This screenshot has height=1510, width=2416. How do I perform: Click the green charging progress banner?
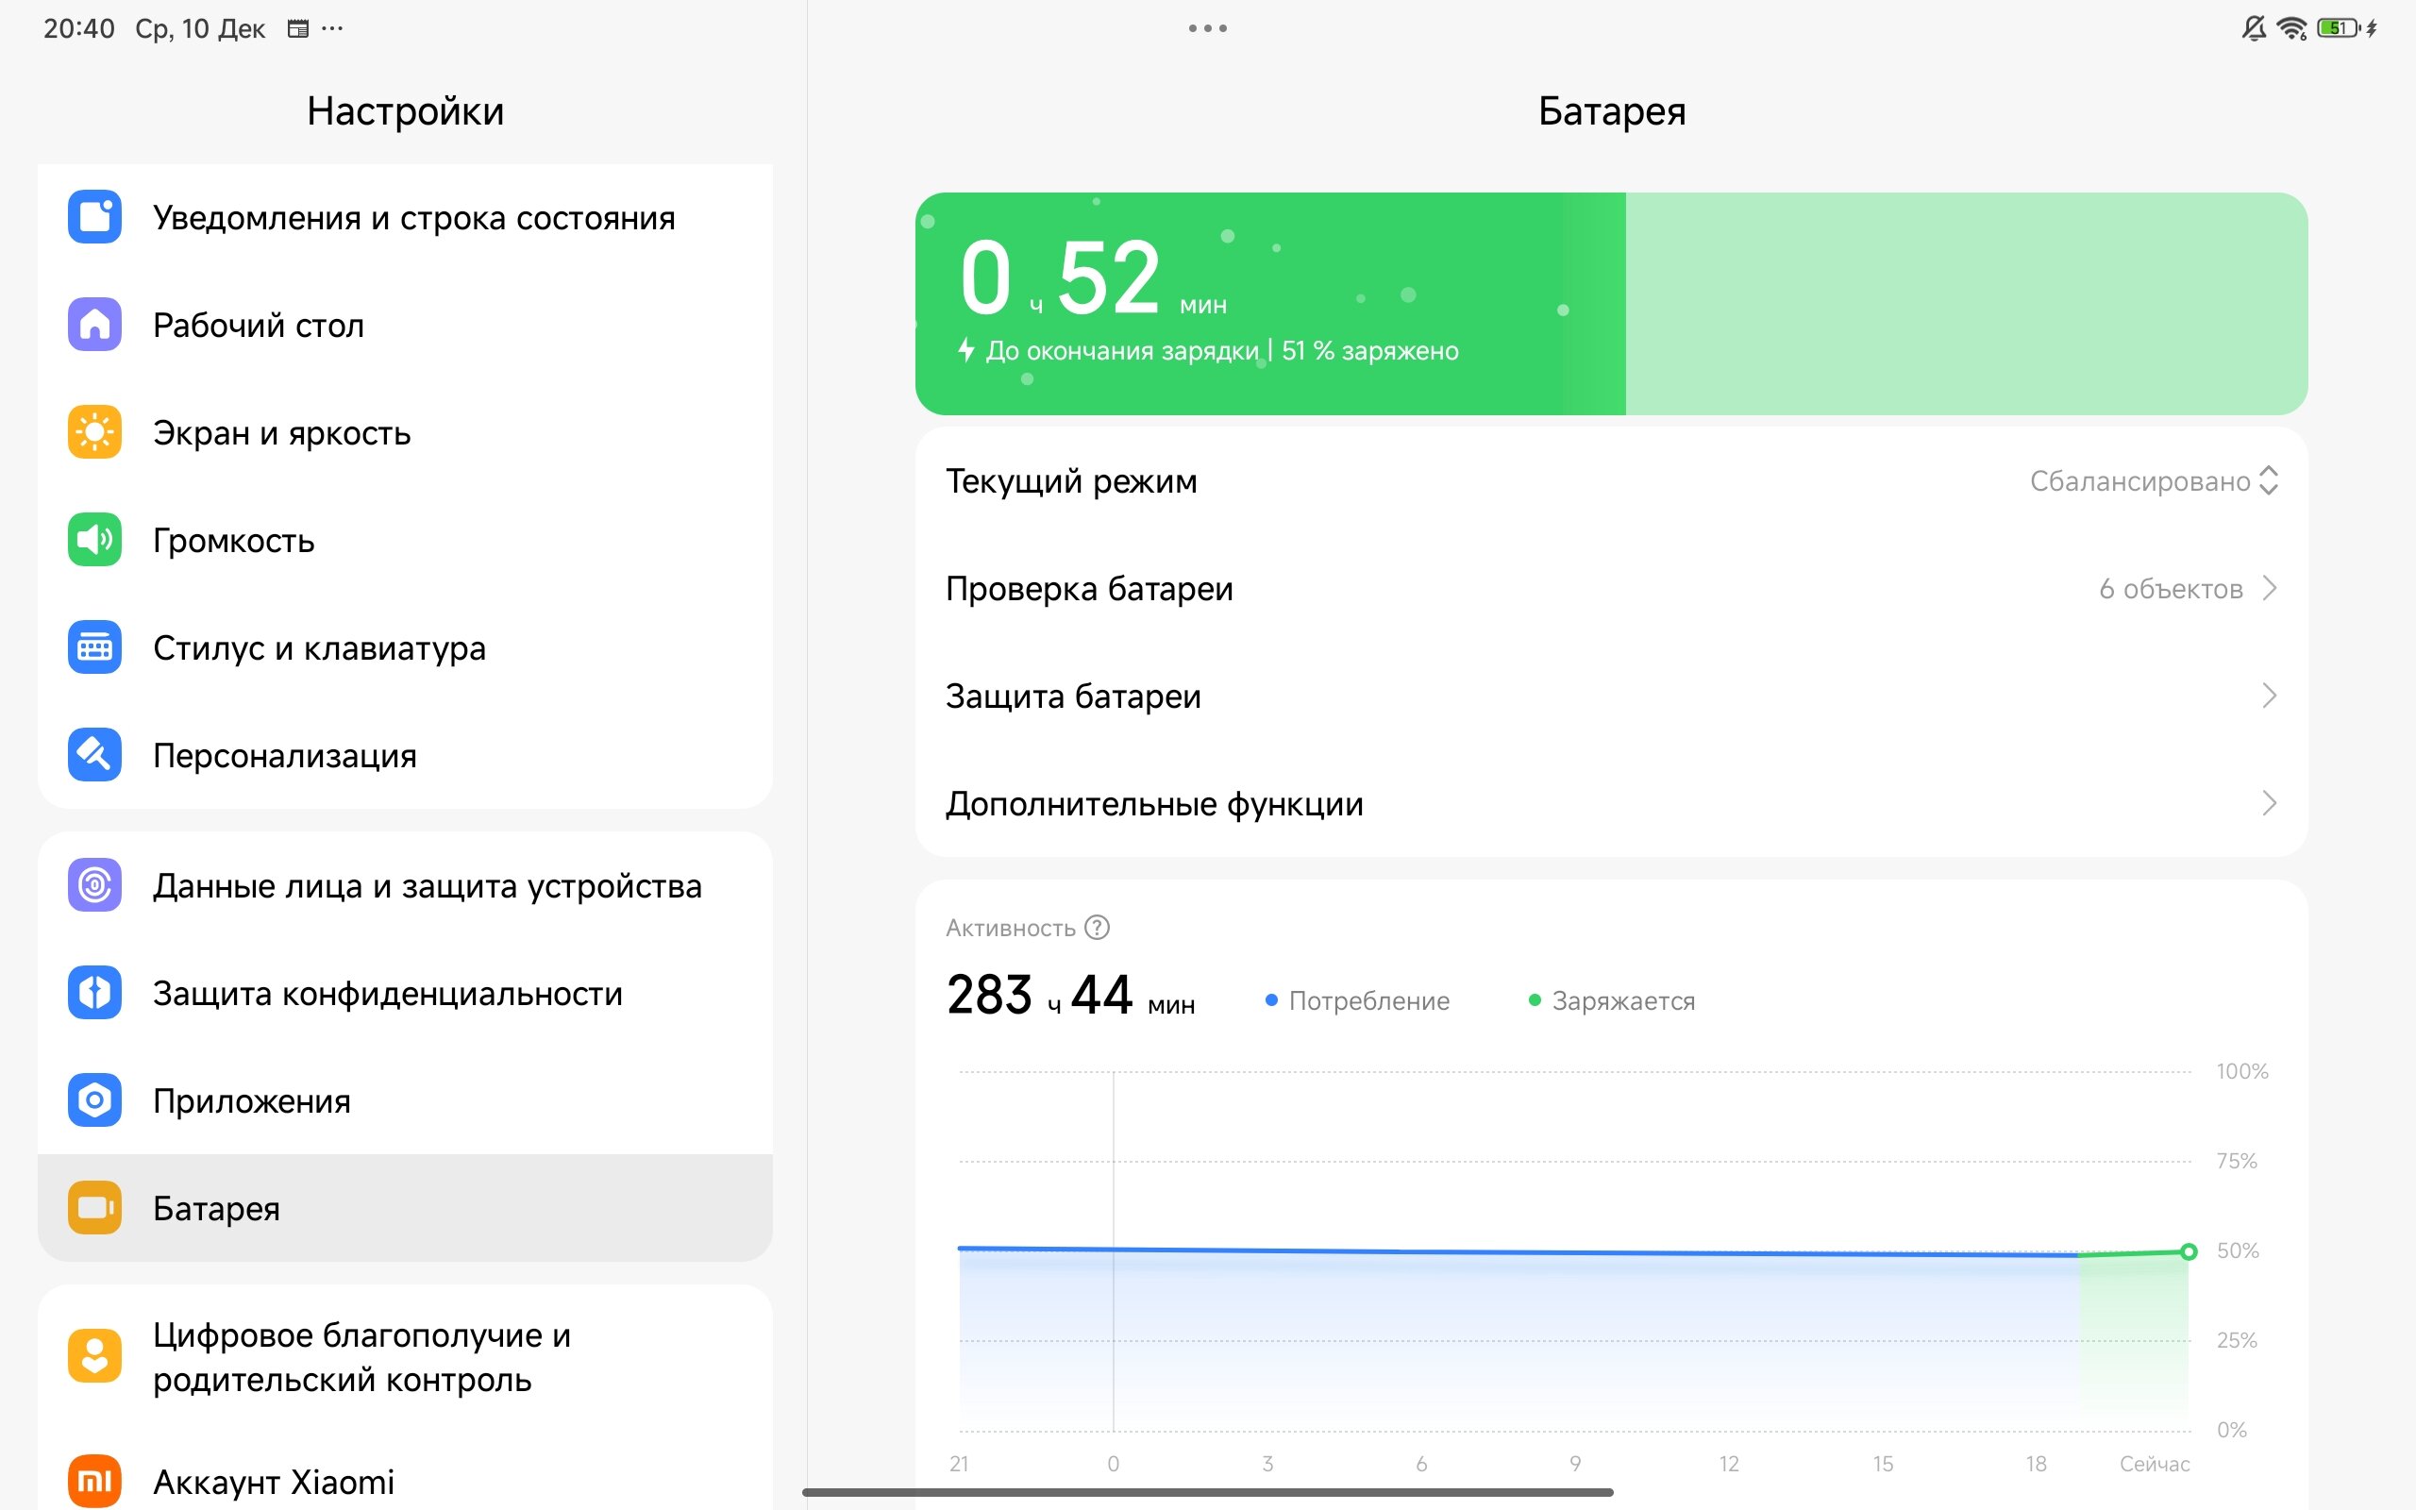coord(1610,304)
